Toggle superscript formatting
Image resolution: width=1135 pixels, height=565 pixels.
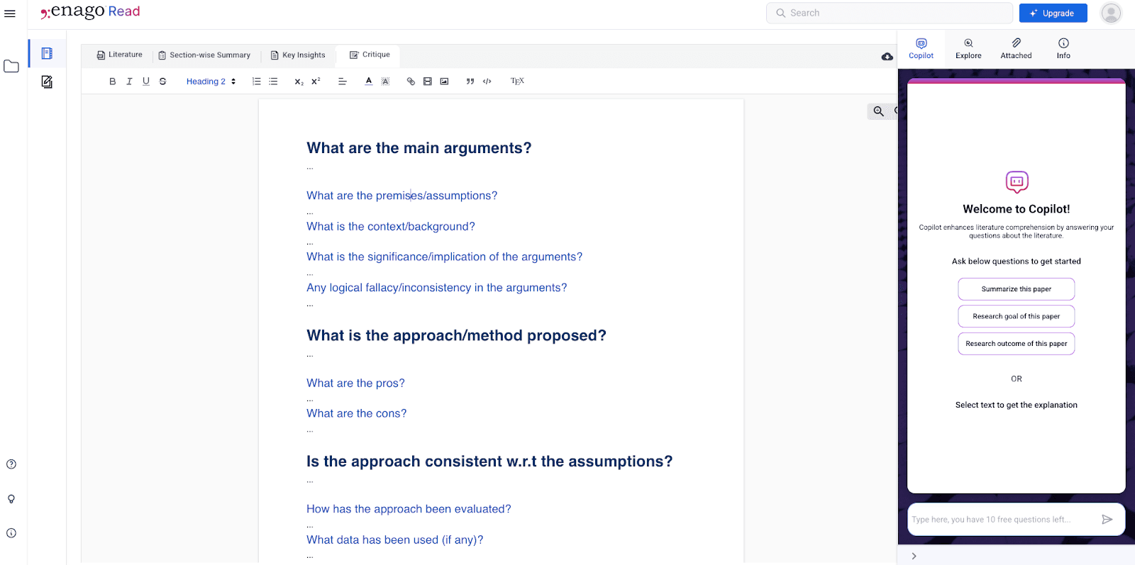point(316,82)
